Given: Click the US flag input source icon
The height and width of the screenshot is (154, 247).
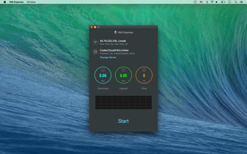Looking at the screenshot, I should [x=201, y=2].
